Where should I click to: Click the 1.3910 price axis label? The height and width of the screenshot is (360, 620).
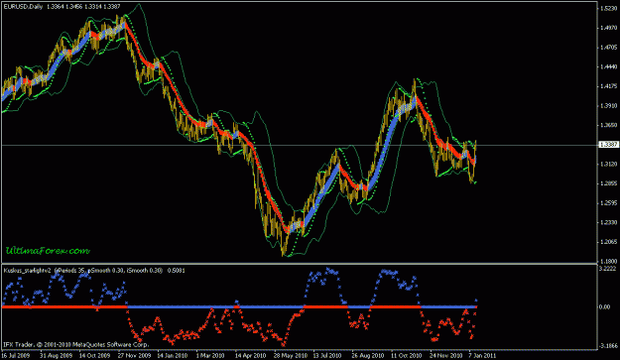(609, 106)
